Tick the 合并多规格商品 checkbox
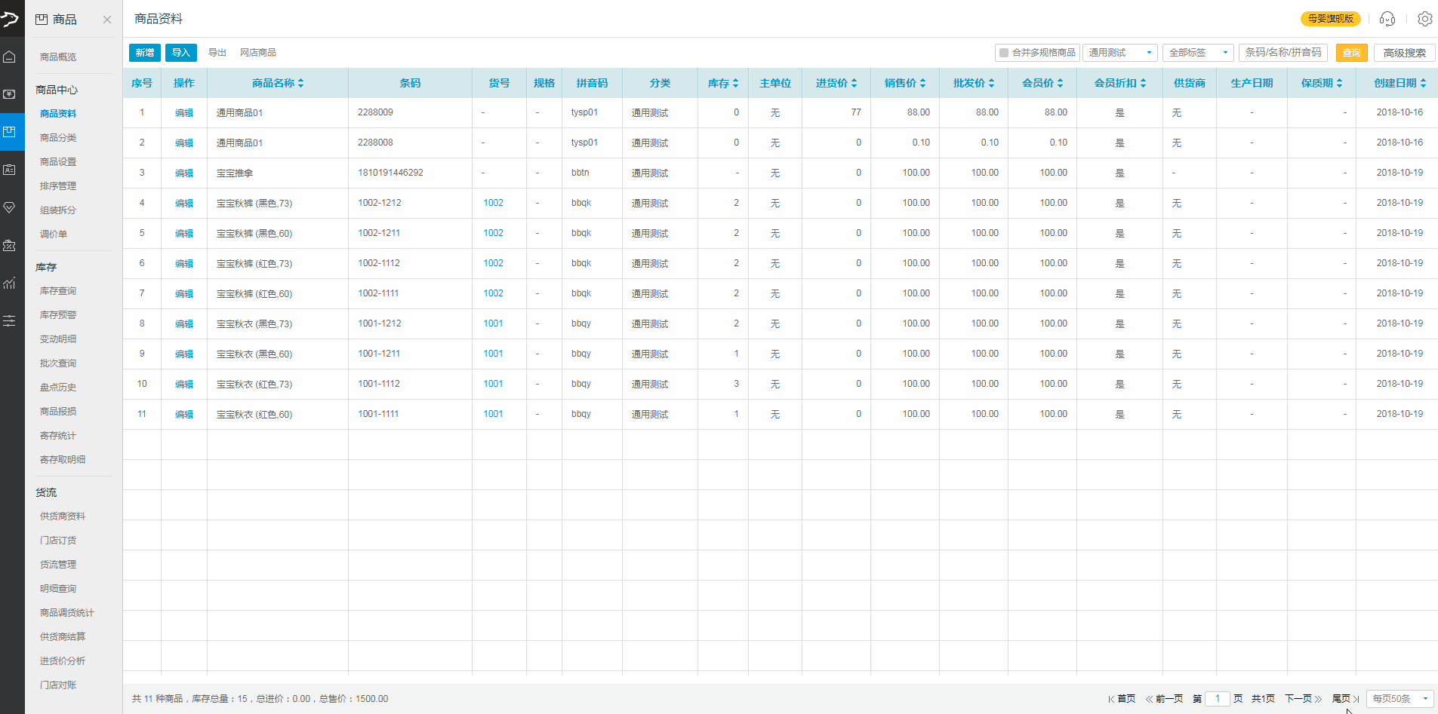The width and height of the screenshot is (1438, 714). point(1004,53)
